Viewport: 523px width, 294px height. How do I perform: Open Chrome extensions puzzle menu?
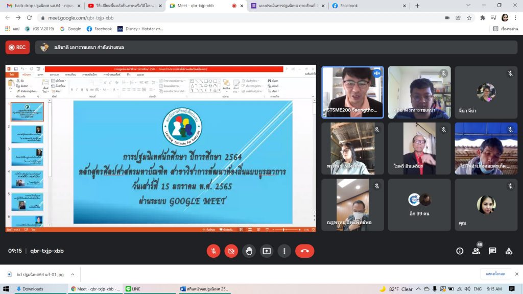(483, 18)
